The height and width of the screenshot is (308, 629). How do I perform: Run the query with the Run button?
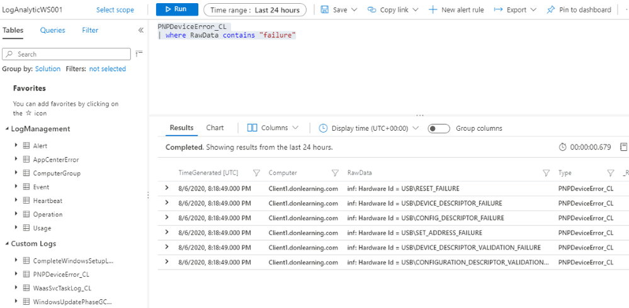point(177,9)
